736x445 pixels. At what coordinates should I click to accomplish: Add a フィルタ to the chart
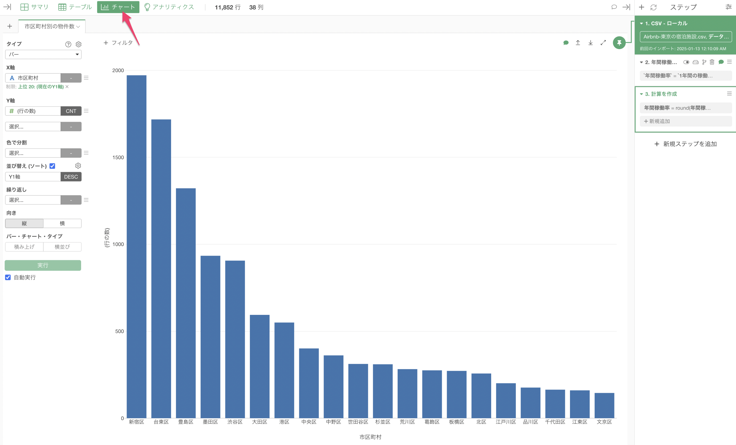coord(118,43)
